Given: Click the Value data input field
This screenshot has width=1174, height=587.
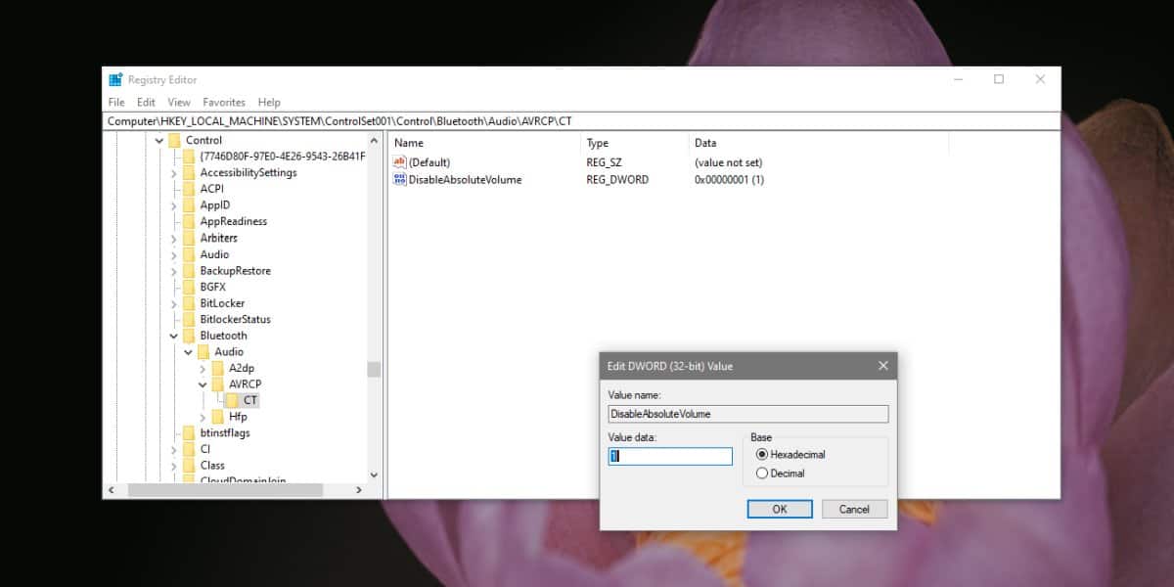Looking at the screenshot, I should tap(670, 456).
